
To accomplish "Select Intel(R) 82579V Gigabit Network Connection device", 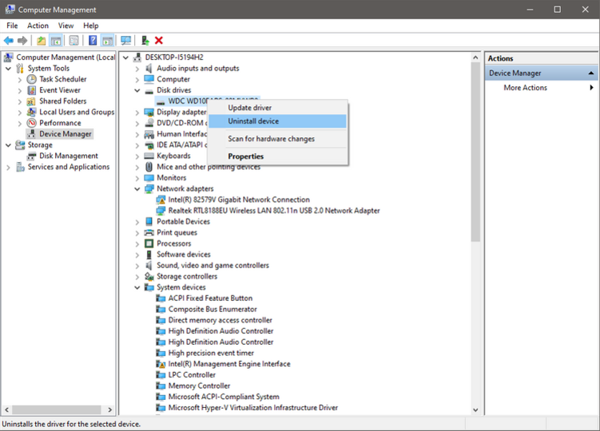I will click(x=239, y=200).
